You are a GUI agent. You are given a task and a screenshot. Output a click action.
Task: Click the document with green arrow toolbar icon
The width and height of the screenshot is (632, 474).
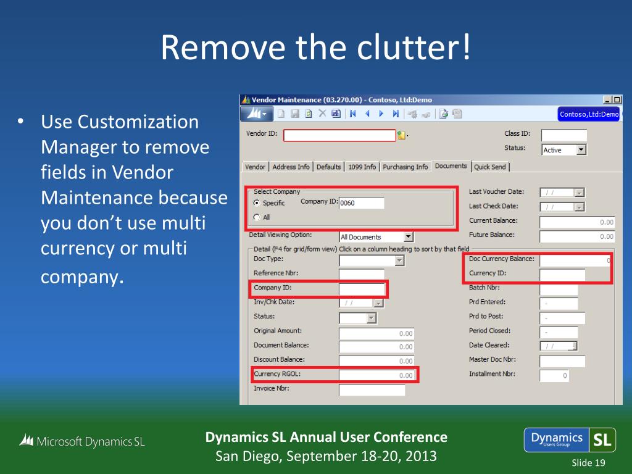click(443, 114)
